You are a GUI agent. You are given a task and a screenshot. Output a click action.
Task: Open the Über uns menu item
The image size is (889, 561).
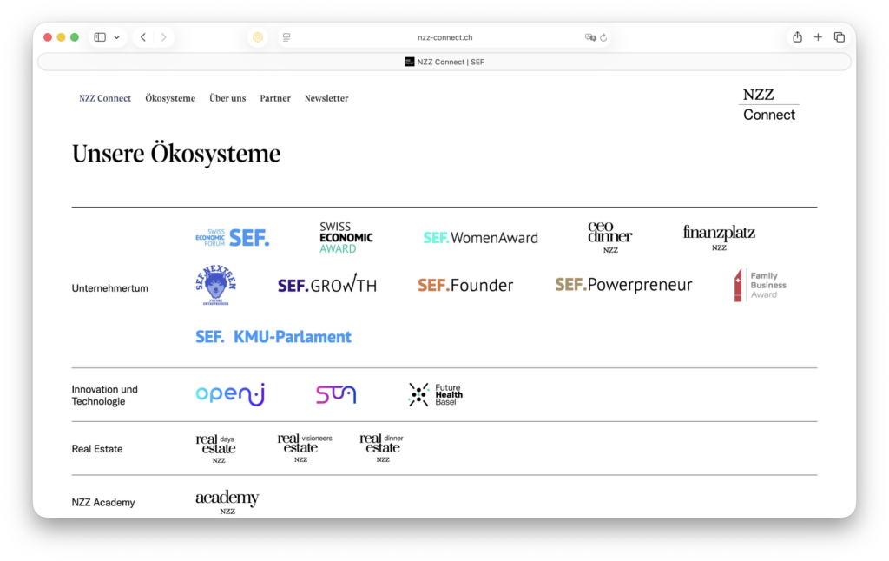click(227, 98)
